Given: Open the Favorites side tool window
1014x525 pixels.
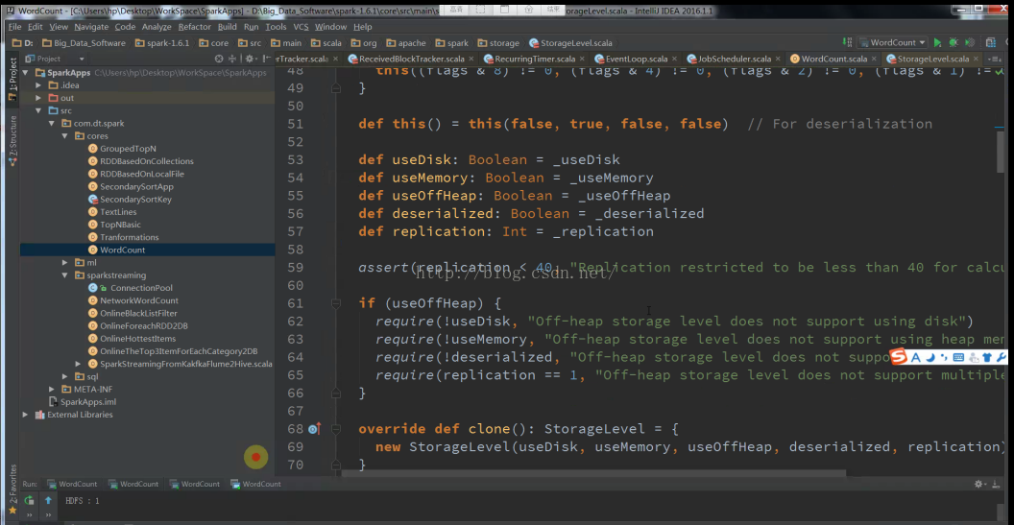Looking at the screenshot, I should point(12,491).
